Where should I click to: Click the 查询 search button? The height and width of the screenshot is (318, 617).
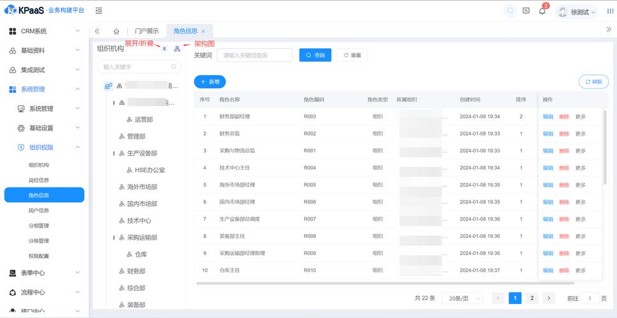pyautogui.click(x=315, y=55)
